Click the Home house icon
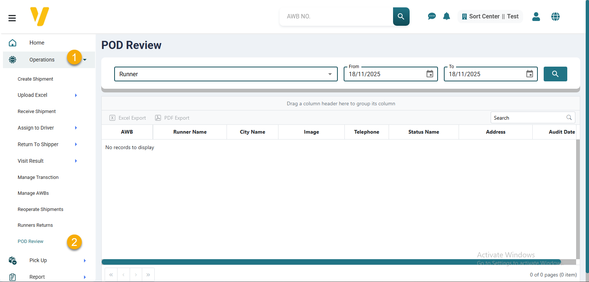This screenshot has height=282, width=589. pos(13,43)
